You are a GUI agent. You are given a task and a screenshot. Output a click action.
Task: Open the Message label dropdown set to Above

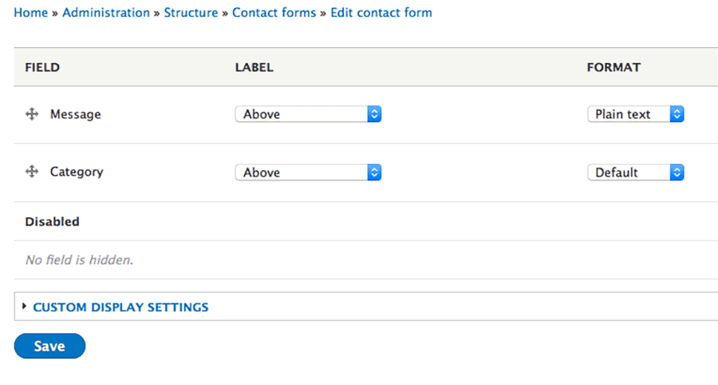[x=308, y=114]
